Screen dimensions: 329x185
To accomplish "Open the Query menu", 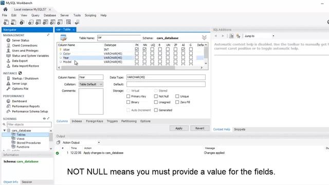I will click(35, 15).
